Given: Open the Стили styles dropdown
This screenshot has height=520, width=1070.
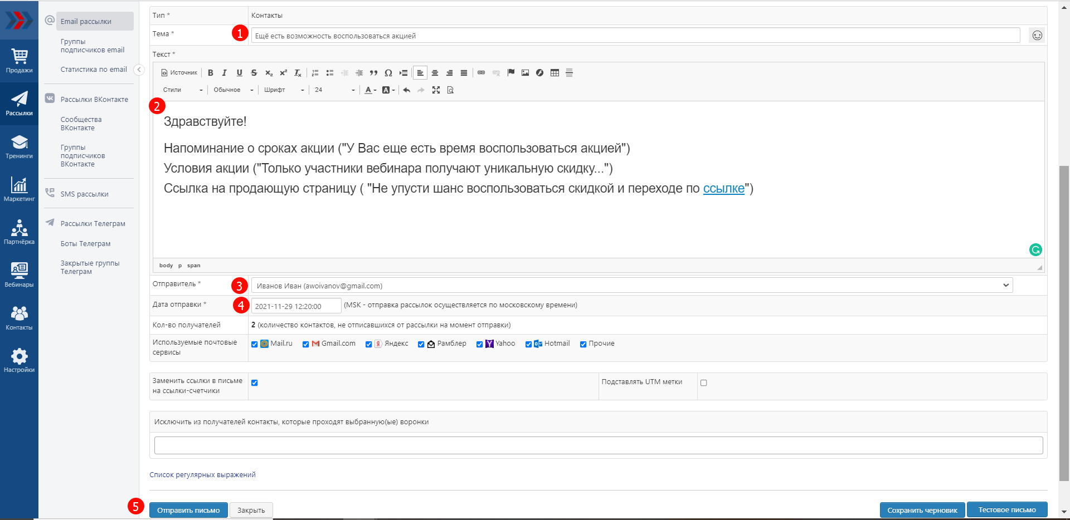Looking at the screenshot, I should click(x=182, y=90).
